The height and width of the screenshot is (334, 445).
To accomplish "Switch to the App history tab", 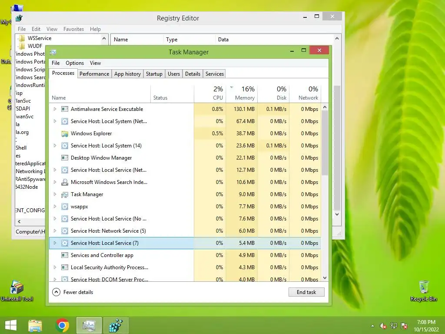I will click(x=127, y=74).
